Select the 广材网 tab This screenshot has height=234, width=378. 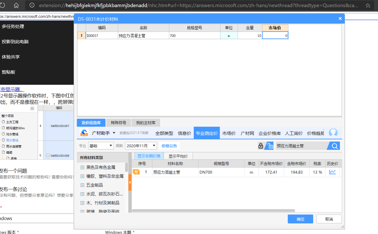(247, 133)
